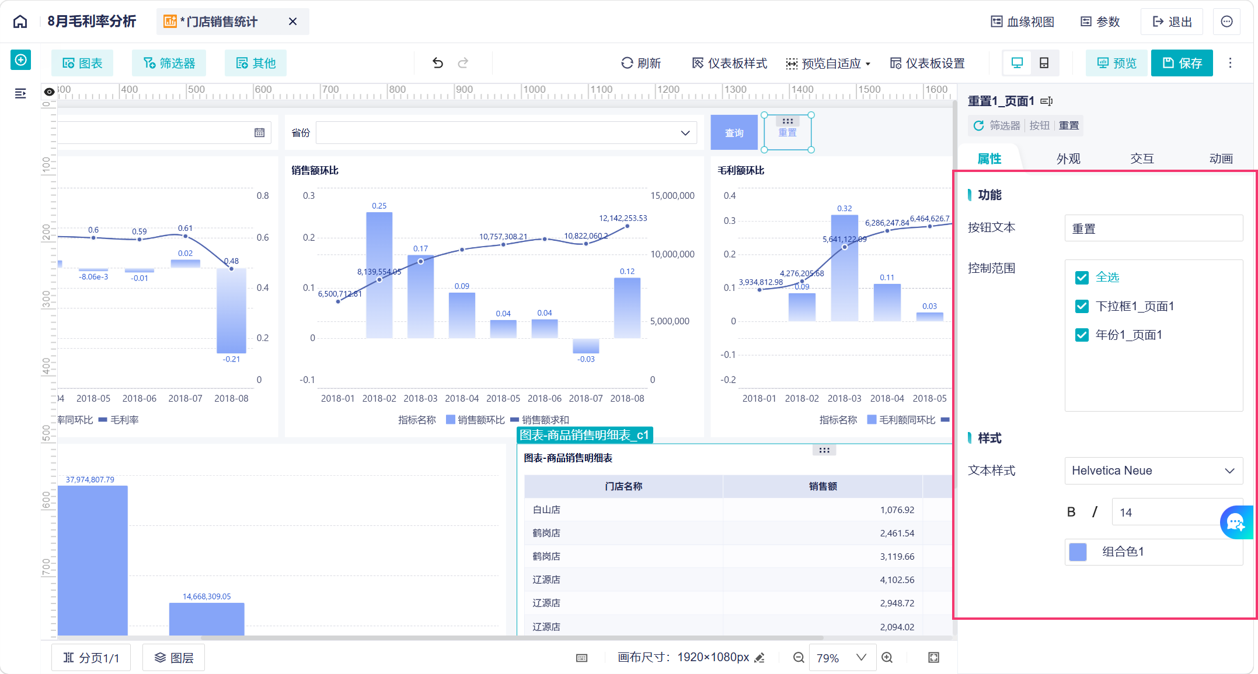Screen dimensions: 1258x674
Task: Edit the 按钮文本 button text field
Action: (1154, 228)
